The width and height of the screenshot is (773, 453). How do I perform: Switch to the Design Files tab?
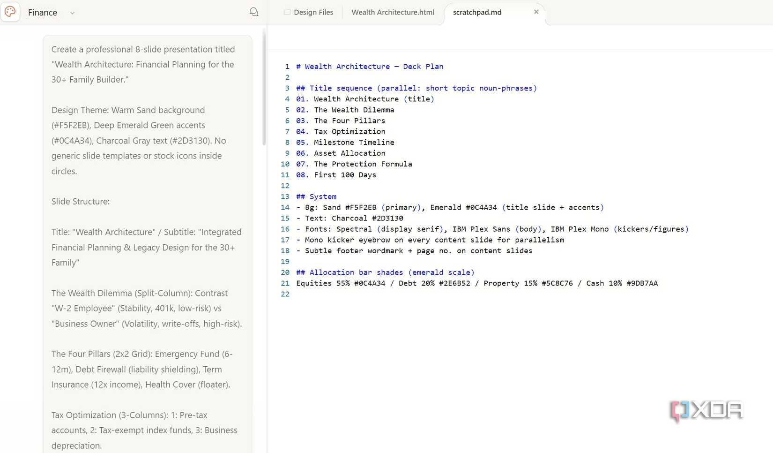309,12
